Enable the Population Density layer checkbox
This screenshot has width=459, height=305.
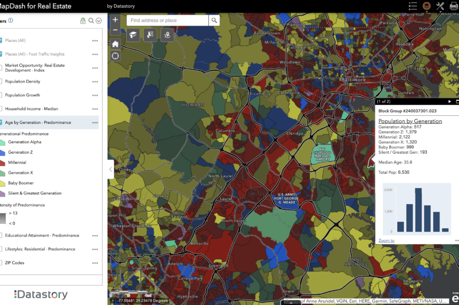click(x=1, y=81)
